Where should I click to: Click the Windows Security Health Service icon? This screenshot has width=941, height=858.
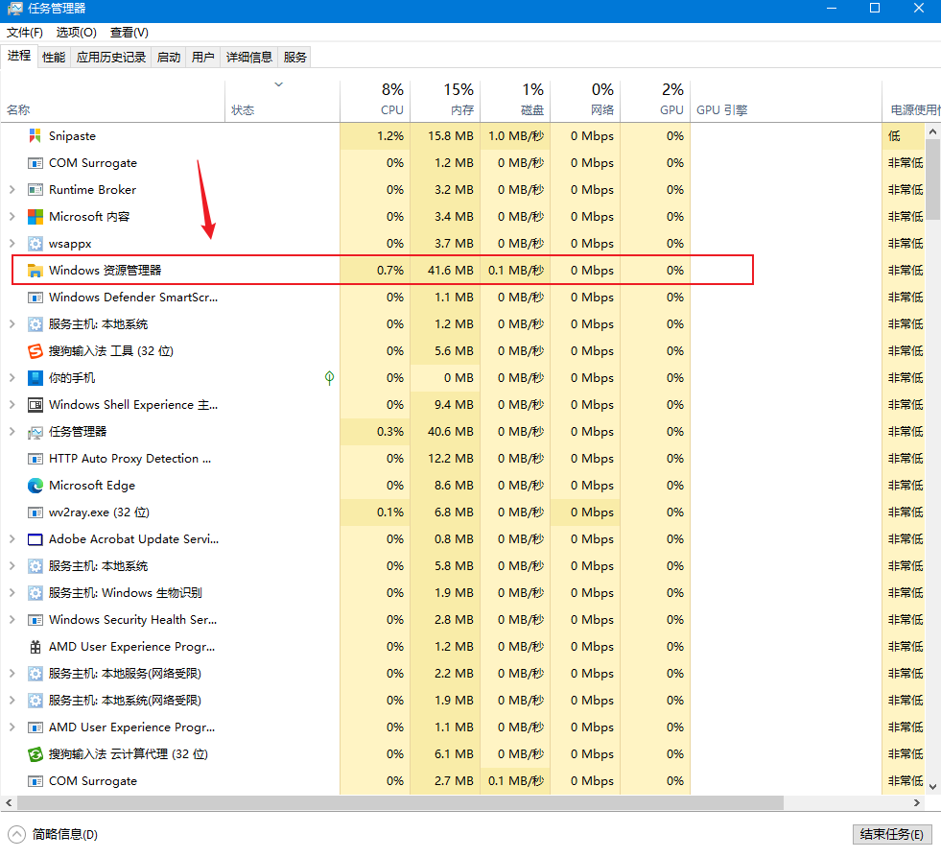click(35, 620)
